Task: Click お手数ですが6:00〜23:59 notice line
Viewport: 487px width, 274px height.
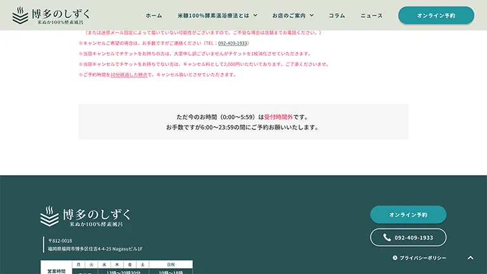Action: (x=243, y=127)
